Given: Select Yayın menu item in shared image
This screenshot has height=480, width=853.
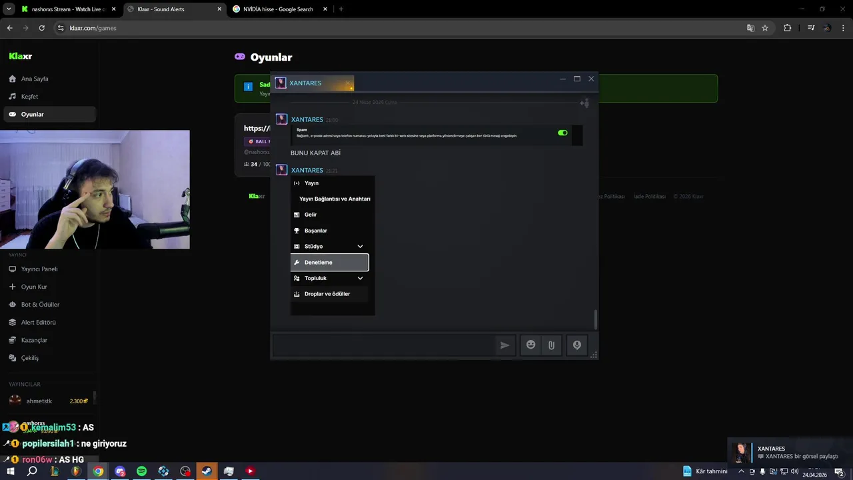Looking at the screenshot, I should 331,183.
